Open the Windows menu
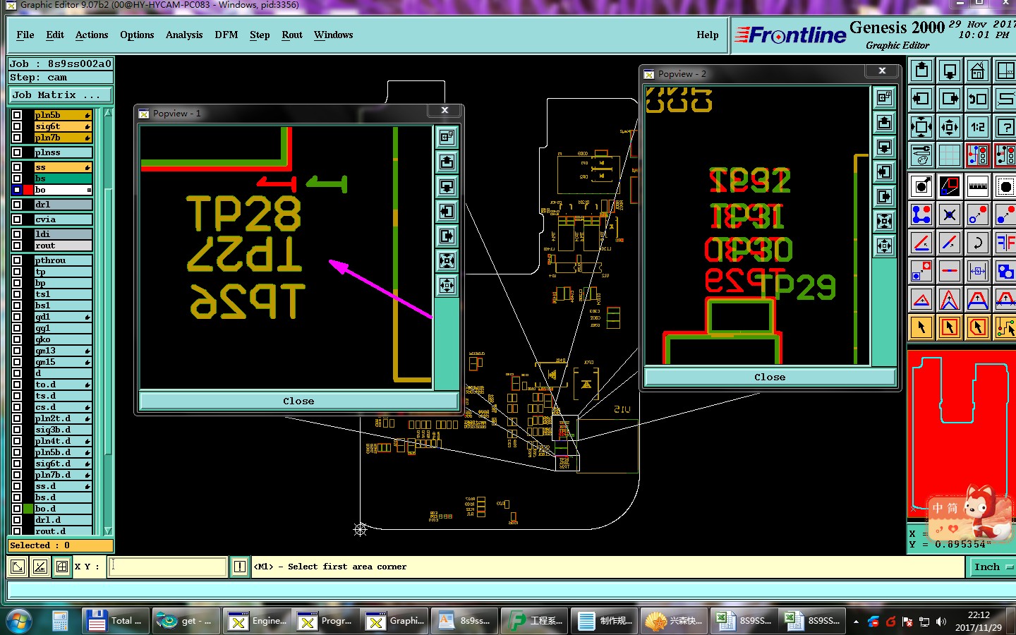 pos(334,35)
